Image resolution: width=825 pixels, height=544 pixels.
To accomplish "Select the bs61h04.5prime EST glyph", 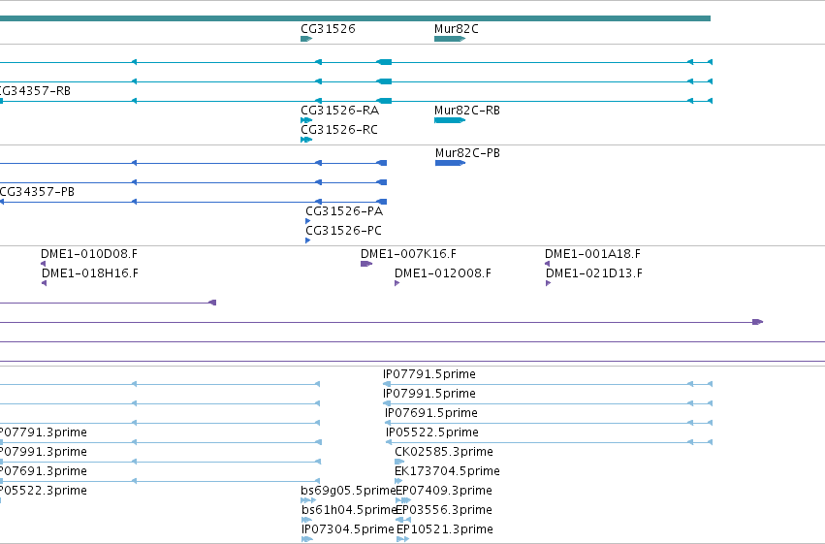I will (306, 520).
